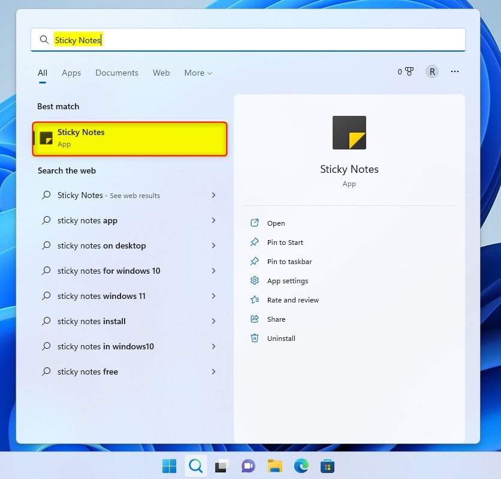Select 'sticky notes free' suggestion
The image size is (501, 479).
tap(129, 372)
